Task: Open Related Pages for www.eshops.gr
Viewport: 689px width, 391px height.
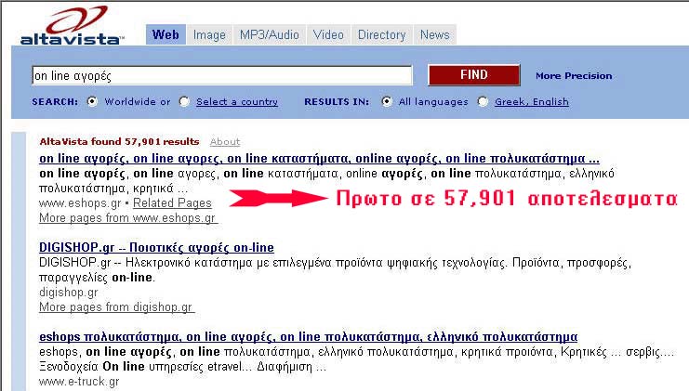Action: (172, 202)
